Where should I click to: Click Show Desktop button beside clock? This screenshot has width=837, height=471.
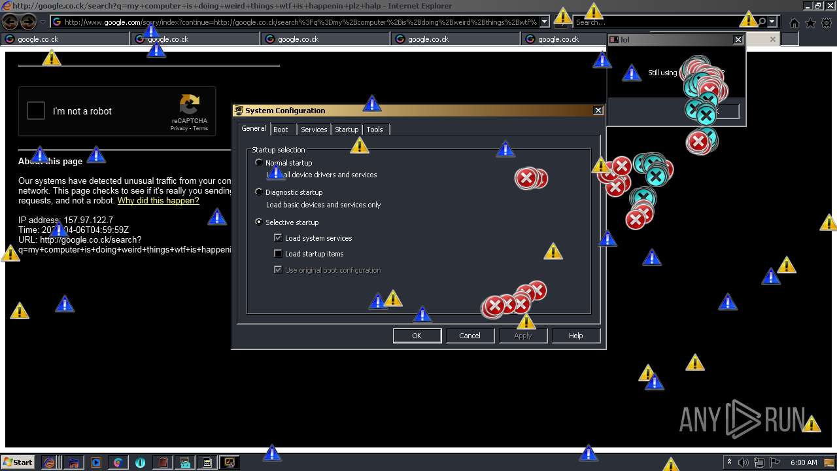[x=829, y=462]
